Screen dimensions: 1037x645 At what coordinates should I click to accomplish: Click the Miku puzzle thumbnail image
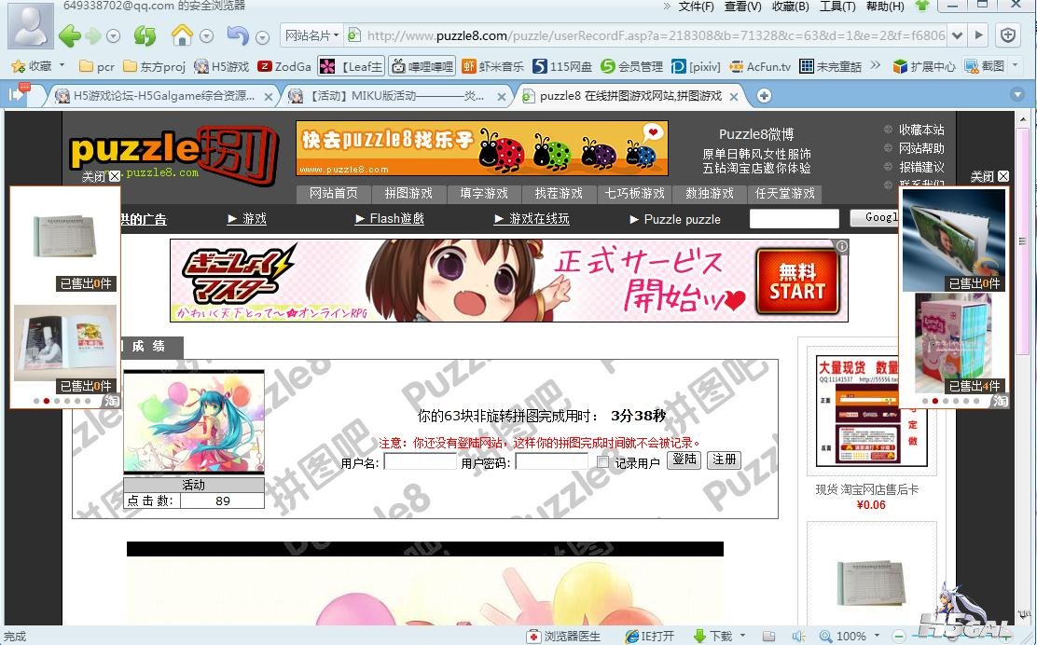[194, 421]
